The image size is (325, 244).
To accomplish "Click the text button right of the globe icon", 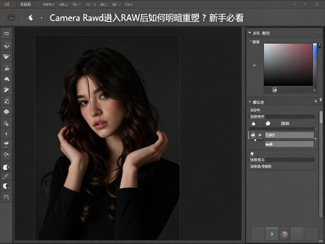I will [285, 124].
